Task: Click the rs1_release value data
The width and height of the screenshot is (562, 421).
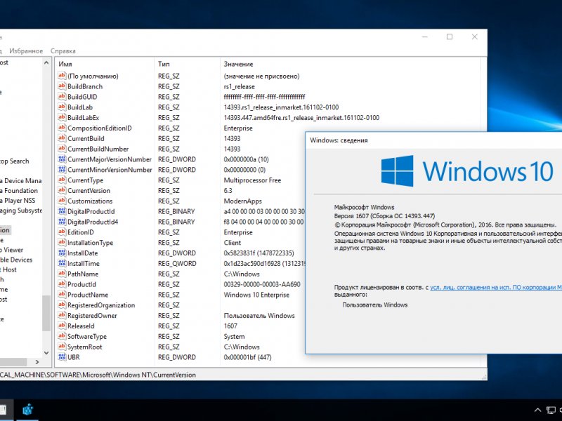Action: click(x=239, y=86)
